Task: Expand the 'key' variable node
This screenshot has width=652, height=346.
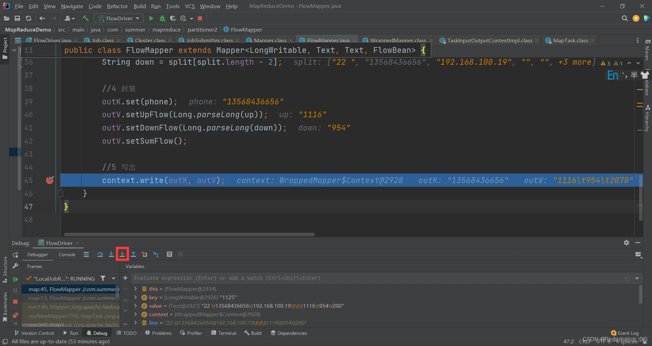Action: click(x=135, y=297)
